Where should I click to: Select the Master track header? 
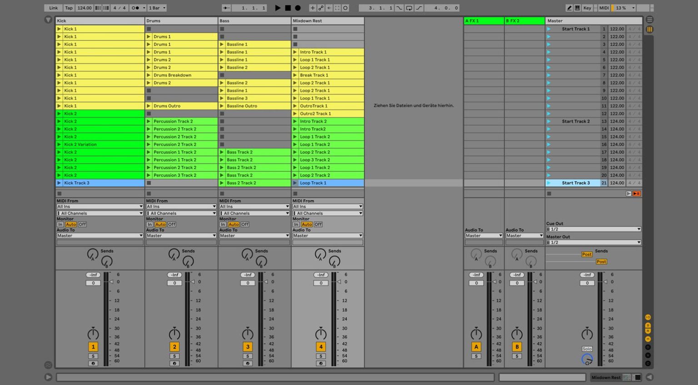594,21
